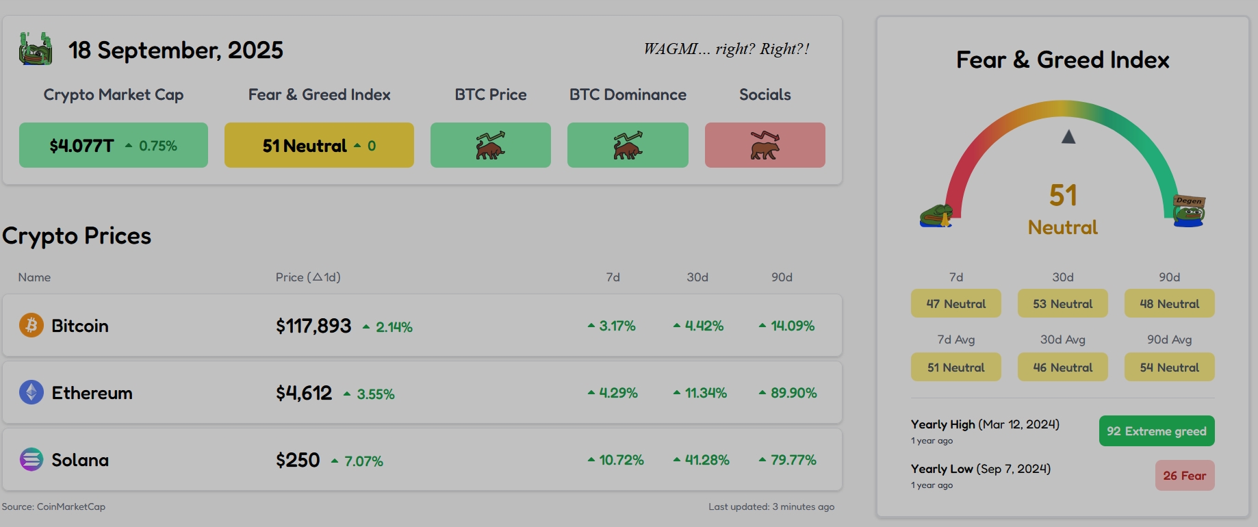Click the Price (Δ1d) column header
This screenshot has width=1258, height=527.
click(x=308, y=277)
